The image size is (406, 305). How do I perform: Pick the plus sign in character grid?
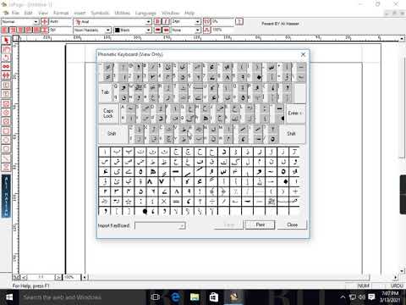[x=295, y=191]
